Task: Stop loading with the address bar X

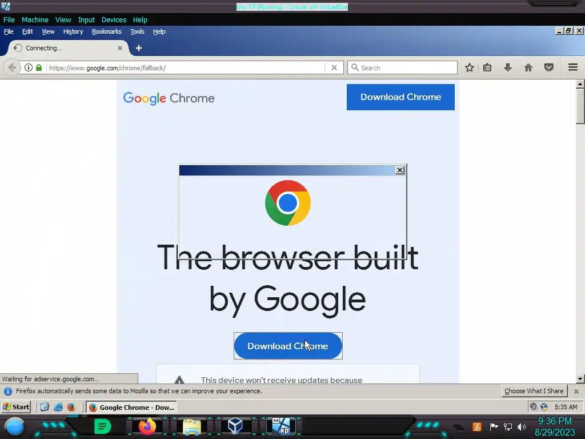Action: click(334, 67)
